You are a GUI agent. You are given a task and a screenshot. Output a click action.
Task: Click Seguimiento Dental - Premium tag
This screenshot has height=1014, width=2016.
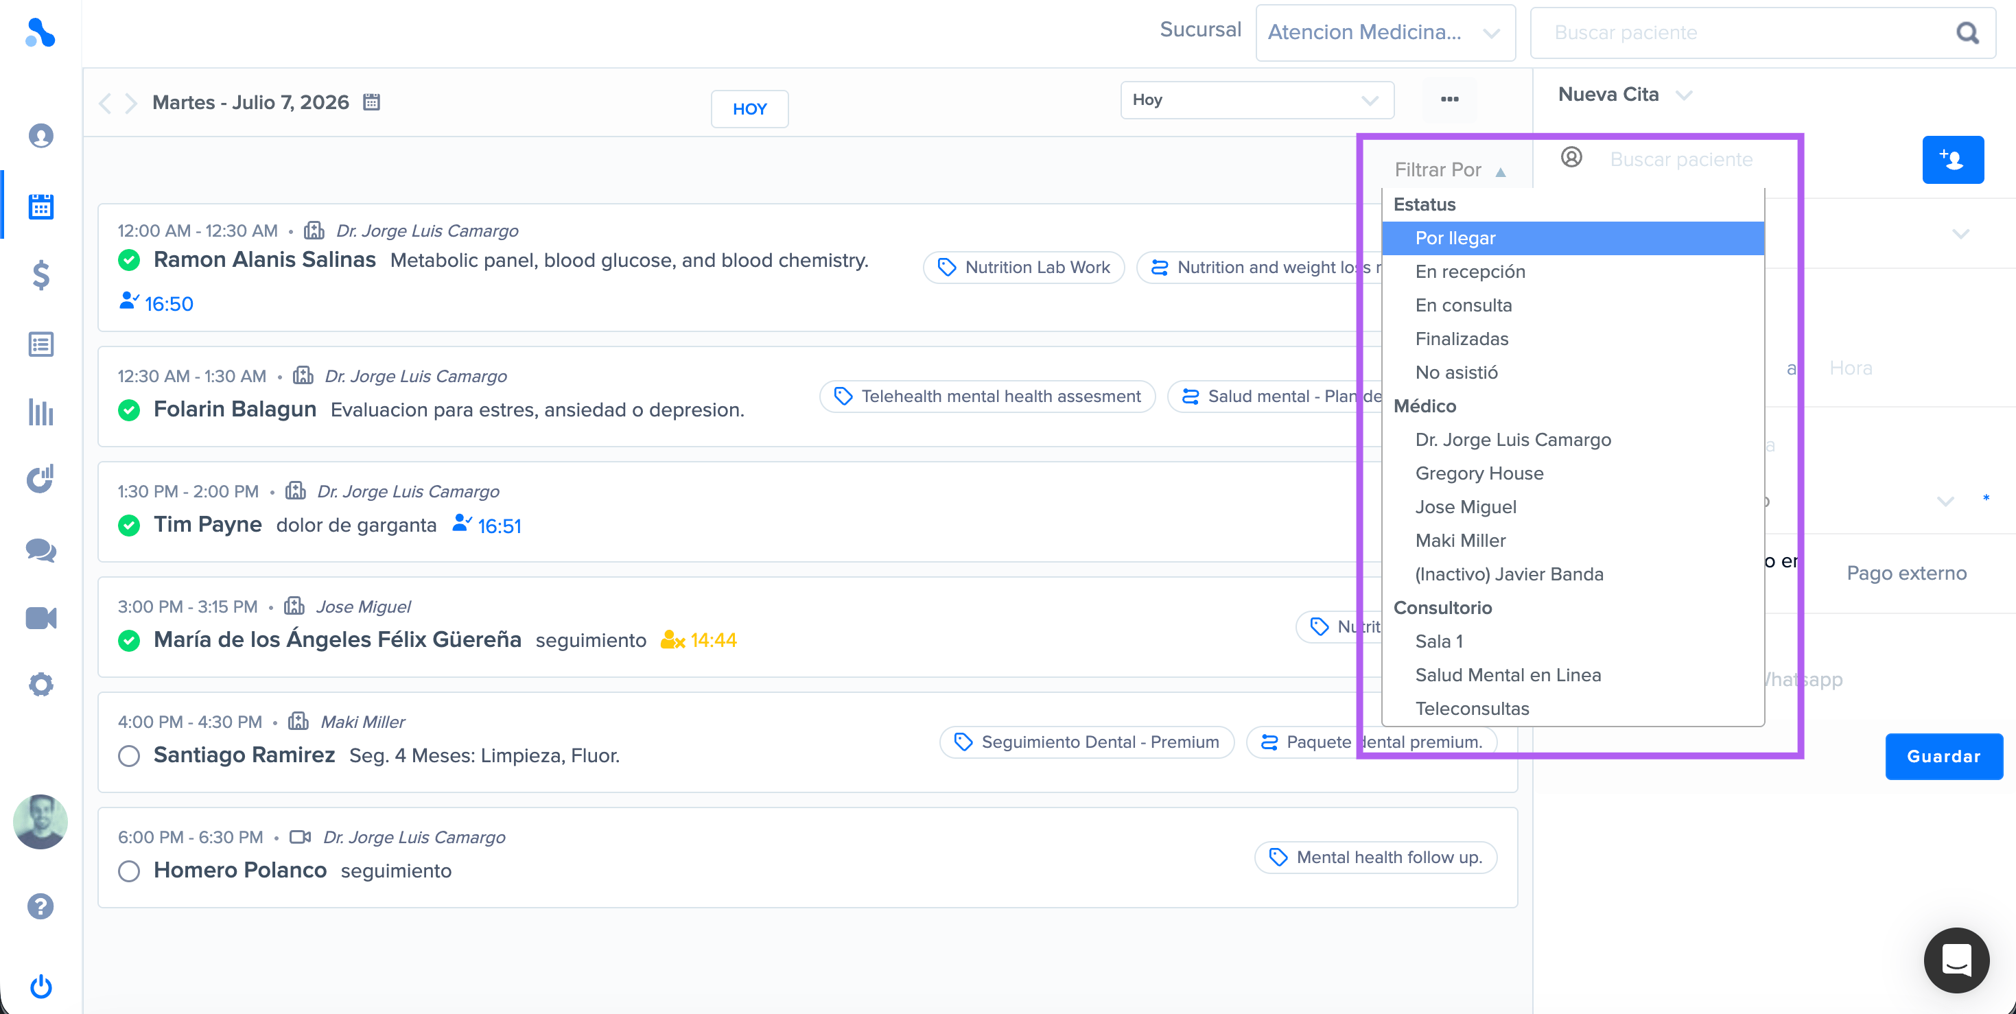click(x=1087, y=742)
